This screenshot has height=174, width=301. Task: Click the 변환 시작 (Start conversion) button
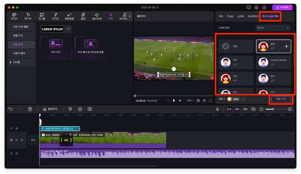tap(281, 99)
